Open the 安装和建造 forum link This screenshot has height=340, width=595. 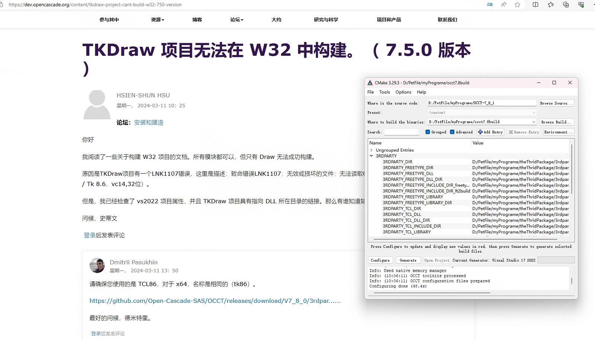(149, 123)
